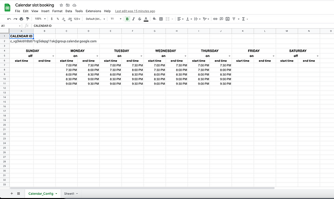Open Saturday on/off dropdown
Image resolution: width=334 pixels, height=199 pixels.
pyautogui.click(x=318, y=56)
